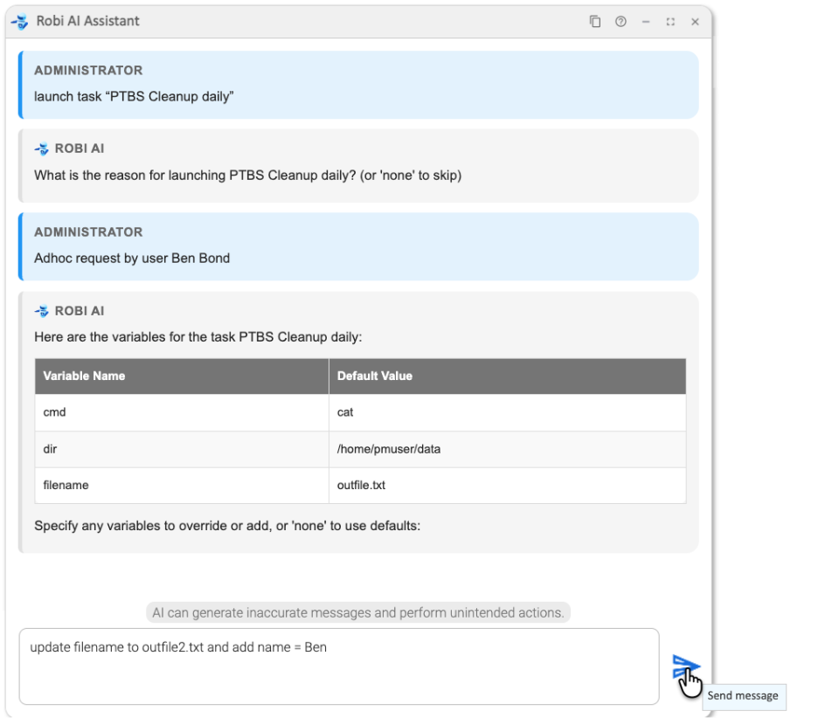
Task: Click the 'launch task PTBS Cleanup daily' message
Action: click(x=134, y=96)
